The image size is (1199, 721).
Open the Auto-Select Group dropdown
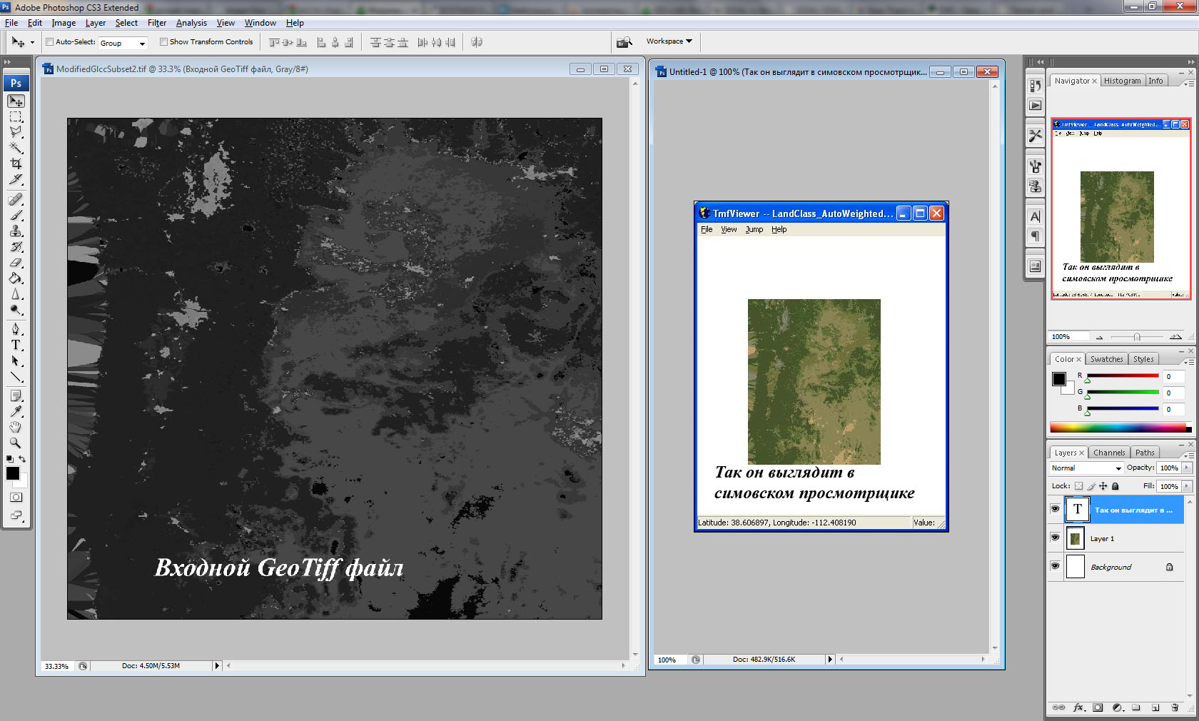123,43
